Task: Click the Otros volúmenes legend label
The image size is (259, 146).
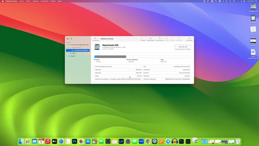Action: [x=133, y=60]
